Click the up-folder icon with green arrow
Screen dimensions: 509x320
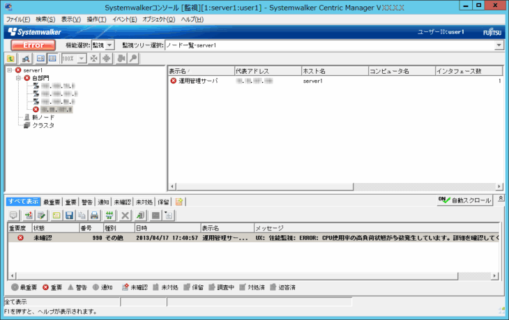[10, 58]
